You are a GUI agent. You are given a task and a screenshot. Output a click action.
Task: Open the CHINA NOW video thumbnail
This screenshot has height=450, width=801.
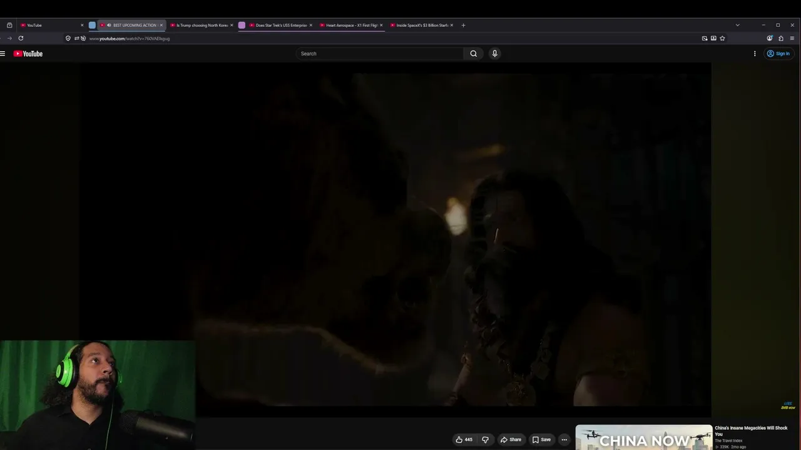coord(644,437)
